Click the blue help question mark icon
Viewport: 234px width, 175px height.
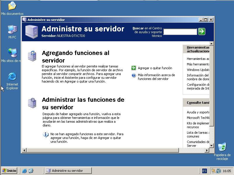134,75
